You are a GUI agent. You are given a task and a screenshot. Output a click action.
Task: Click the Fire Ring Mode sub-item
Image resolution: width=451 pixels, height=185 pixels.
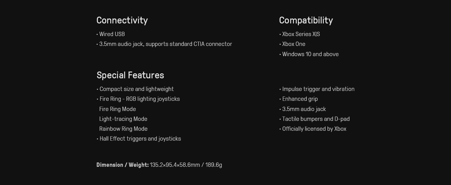point(117,109)
